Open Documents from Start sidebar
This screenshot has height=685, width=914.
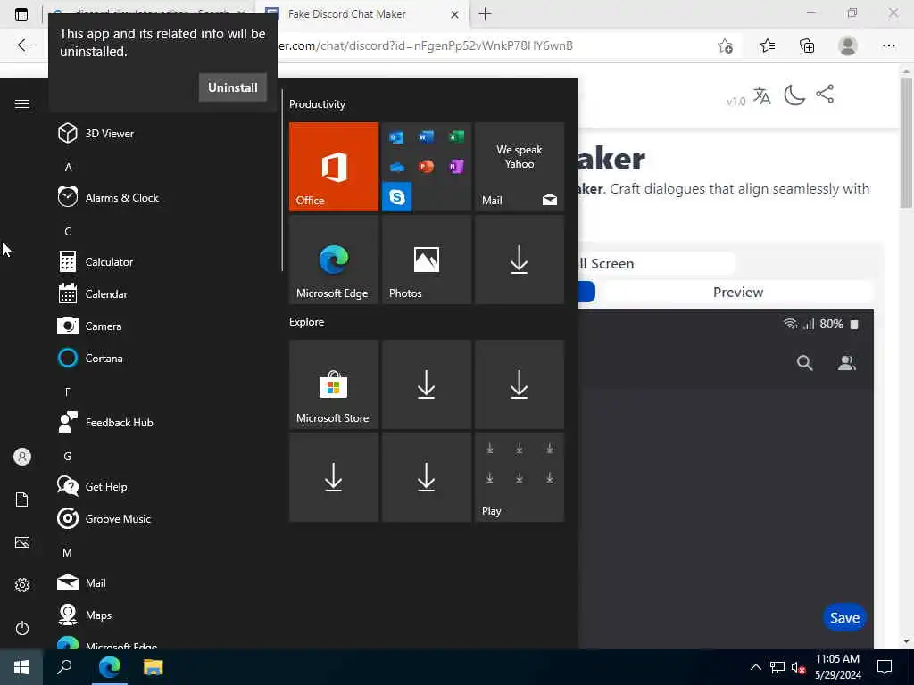22,499
